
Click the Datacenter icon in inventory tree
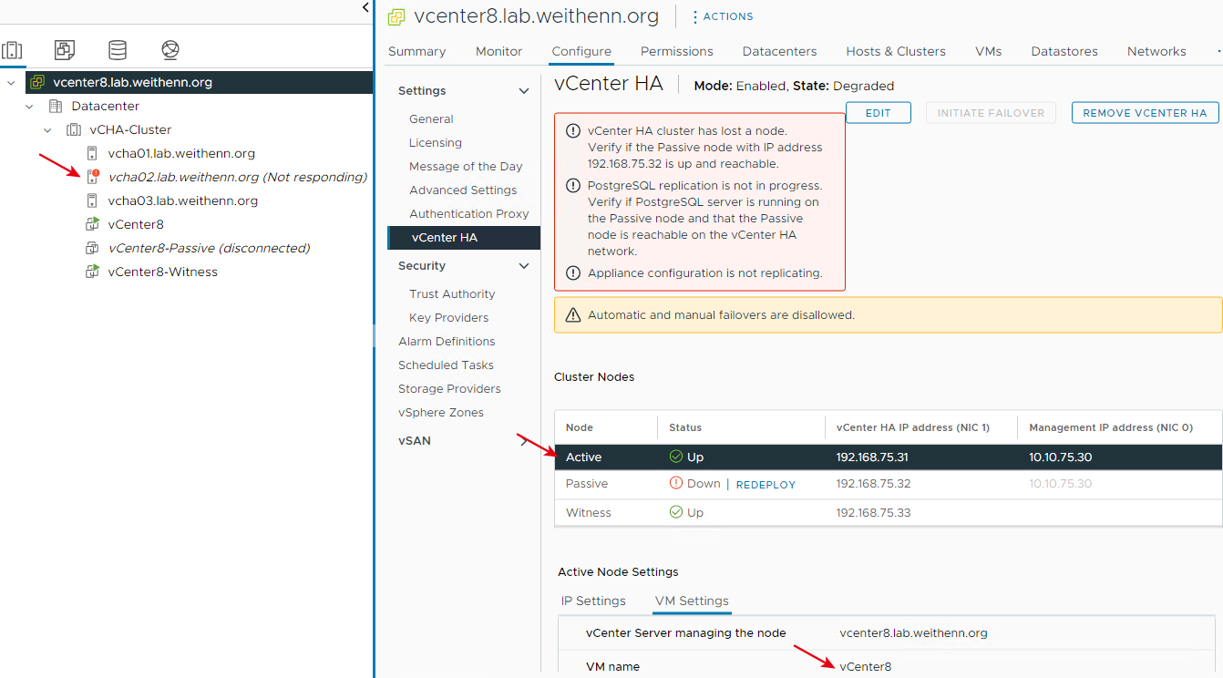click(x=56, y=107)
